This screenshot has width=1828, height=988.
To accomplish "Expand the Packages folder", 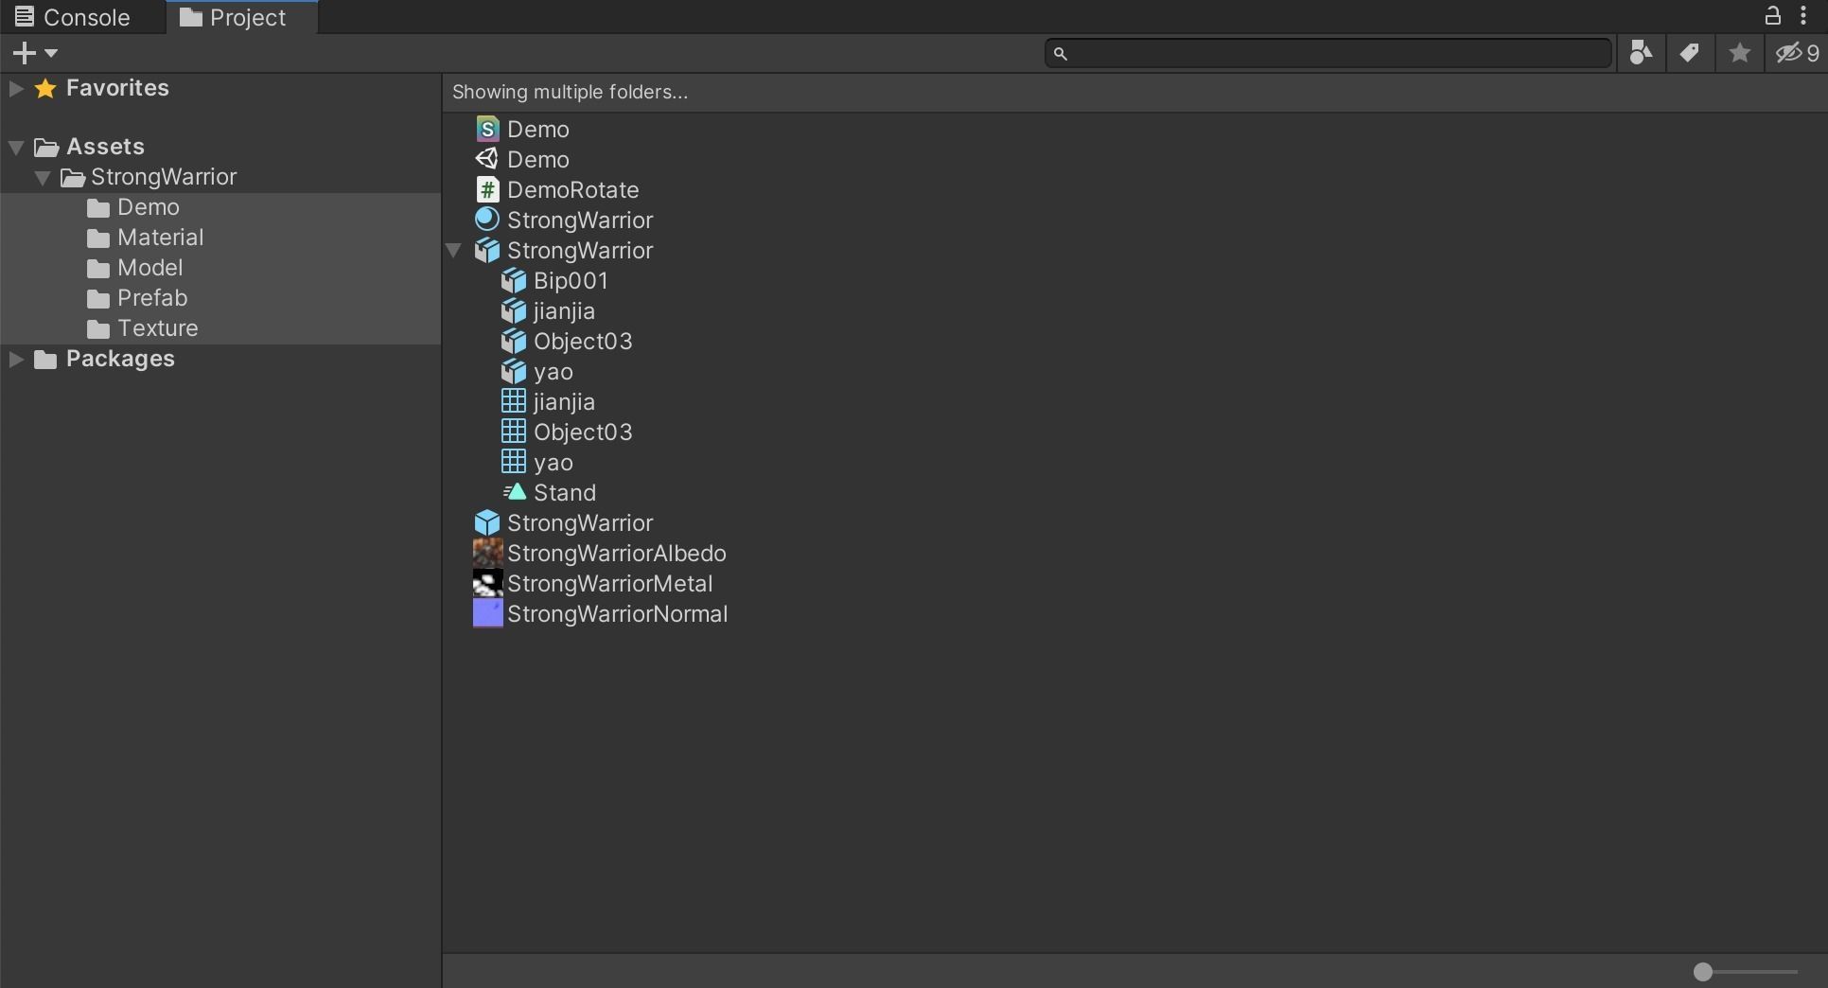I will pyautogui.click(x=16, y=360).
